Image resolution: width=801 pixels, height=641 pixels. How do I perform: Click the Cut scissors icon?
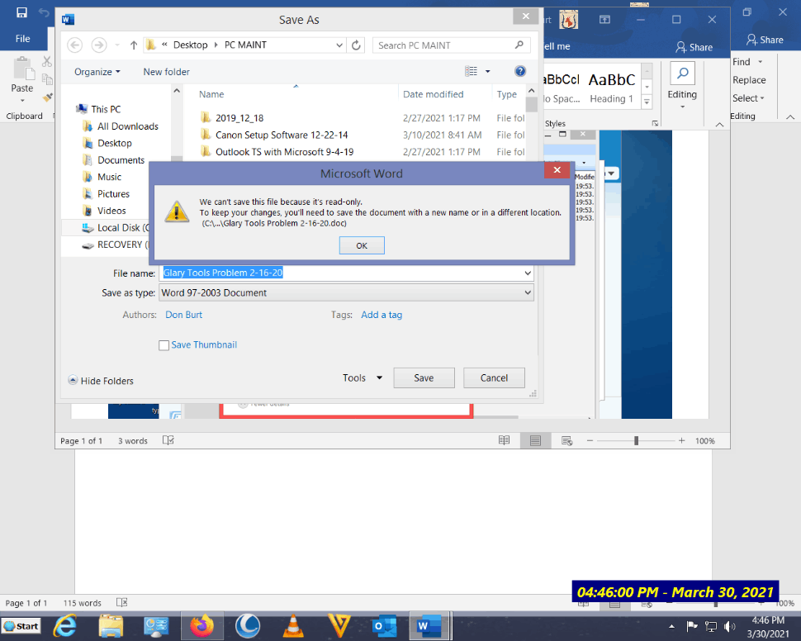coord(47,62)
